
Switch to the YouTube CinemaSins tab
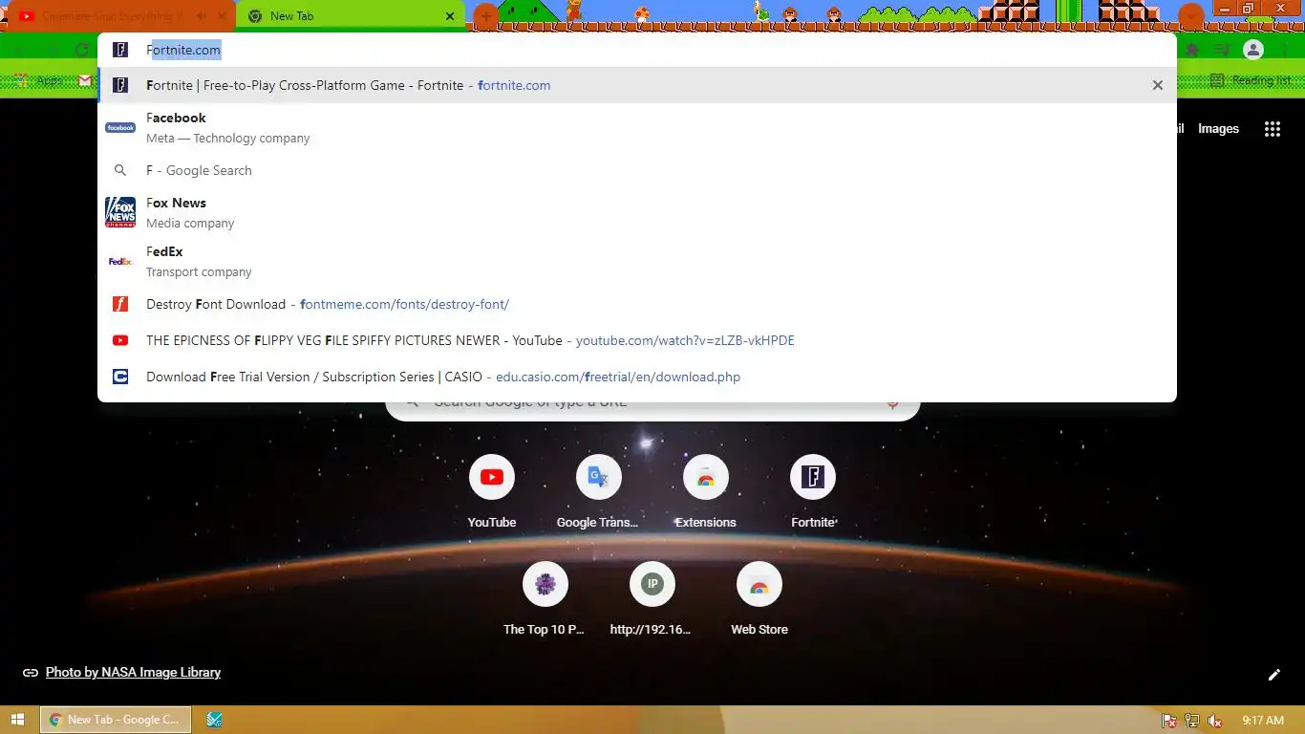pos(118,16)
